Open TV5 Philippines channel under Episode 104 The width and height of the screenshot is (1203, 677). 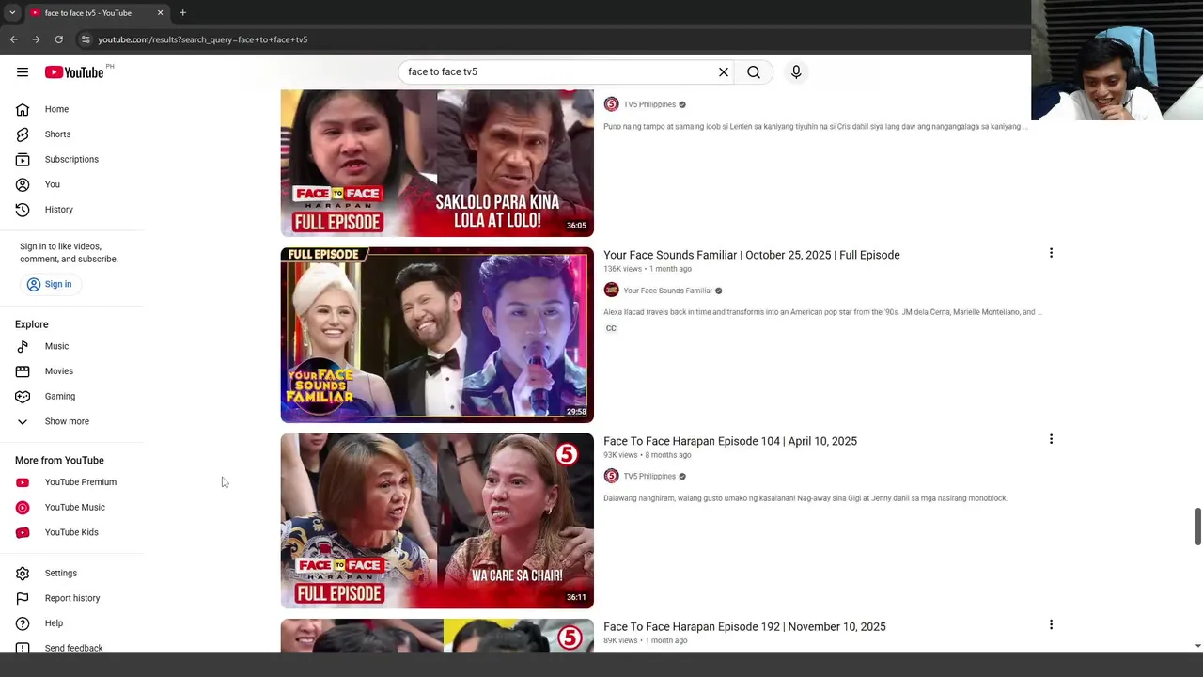(649, 477)
